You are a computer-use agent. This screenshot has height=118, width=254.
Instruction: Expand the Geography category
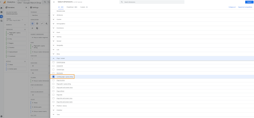54,45
